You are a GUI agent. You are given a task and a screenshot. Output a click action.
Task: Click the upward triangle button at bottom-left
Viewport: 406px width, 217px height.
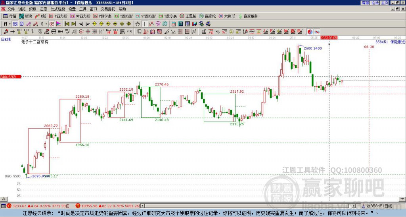(4, 199)
